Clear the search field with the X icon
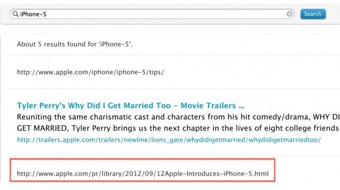 point(289,14)
